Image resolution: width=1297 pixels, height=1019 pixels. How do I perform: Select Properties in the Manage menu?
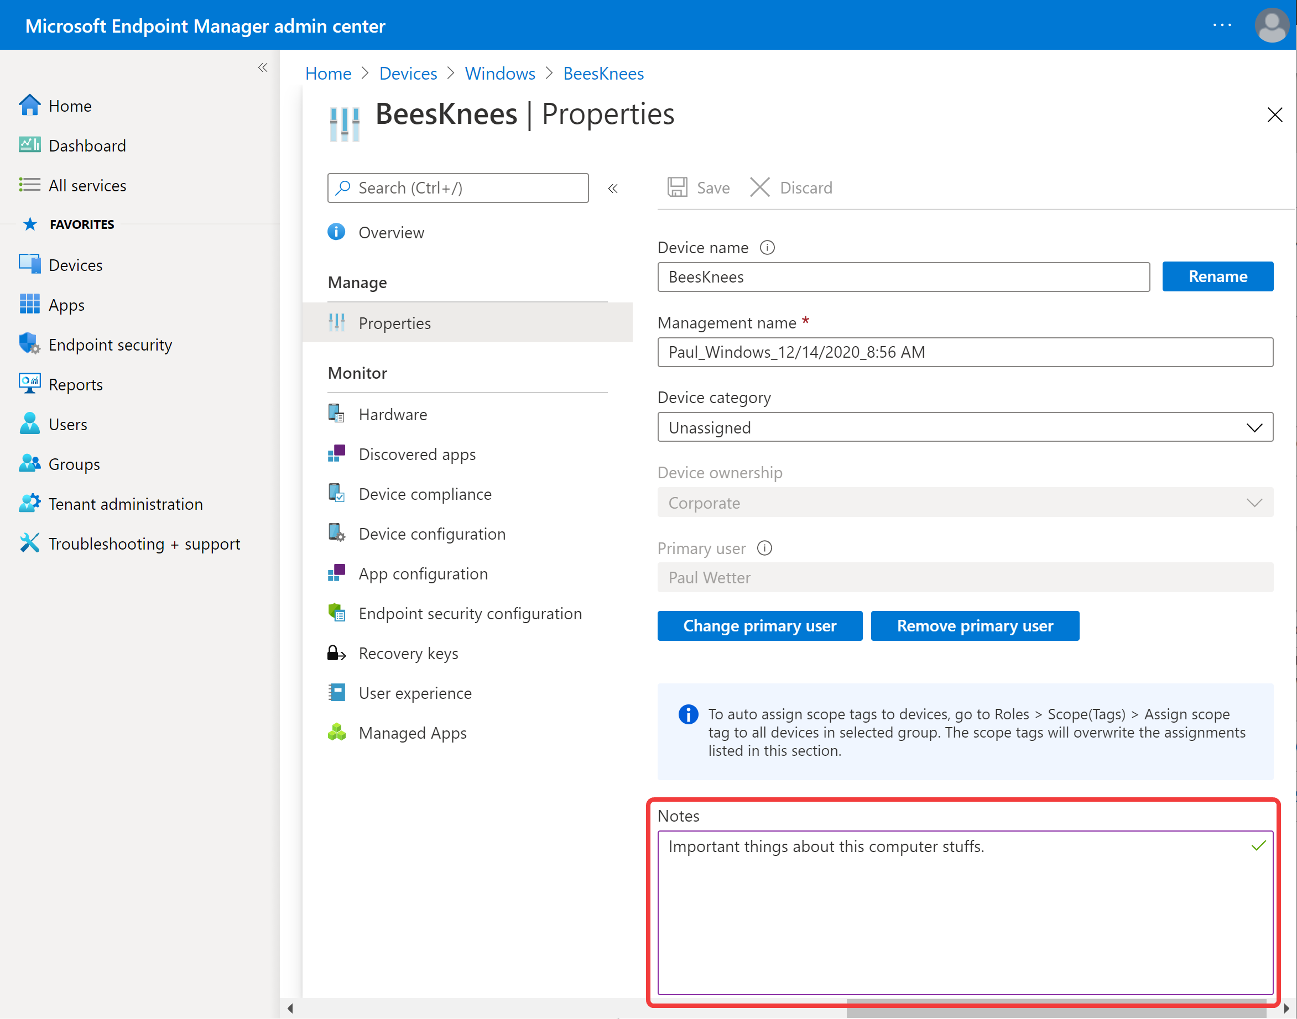(467, 323)
